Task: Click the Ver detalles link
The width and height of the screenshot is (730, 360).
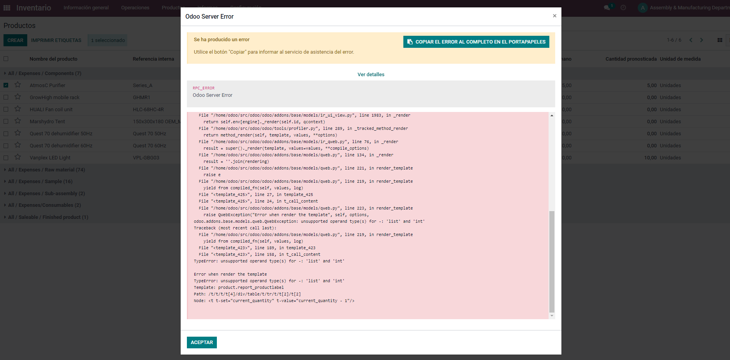Action: tap(371, 74)
